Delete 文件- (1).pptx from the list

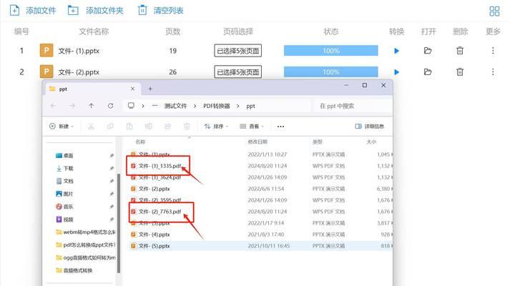pos(460,51)
